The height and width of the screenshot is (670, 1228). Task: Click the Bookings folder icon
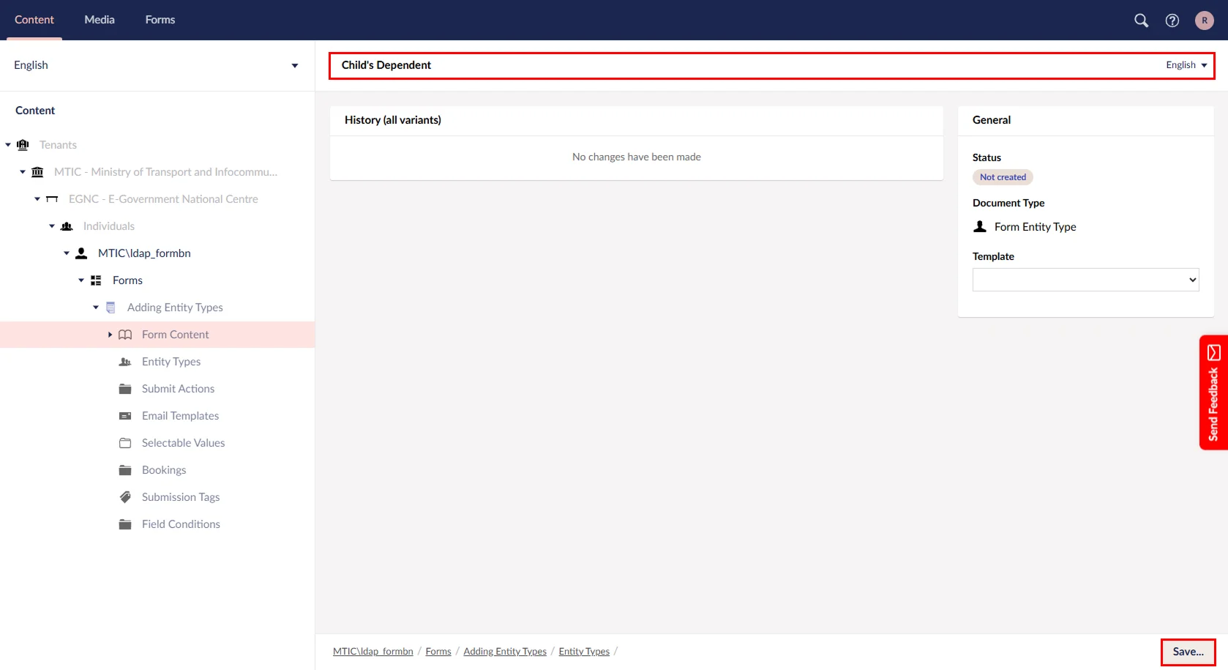125,470
